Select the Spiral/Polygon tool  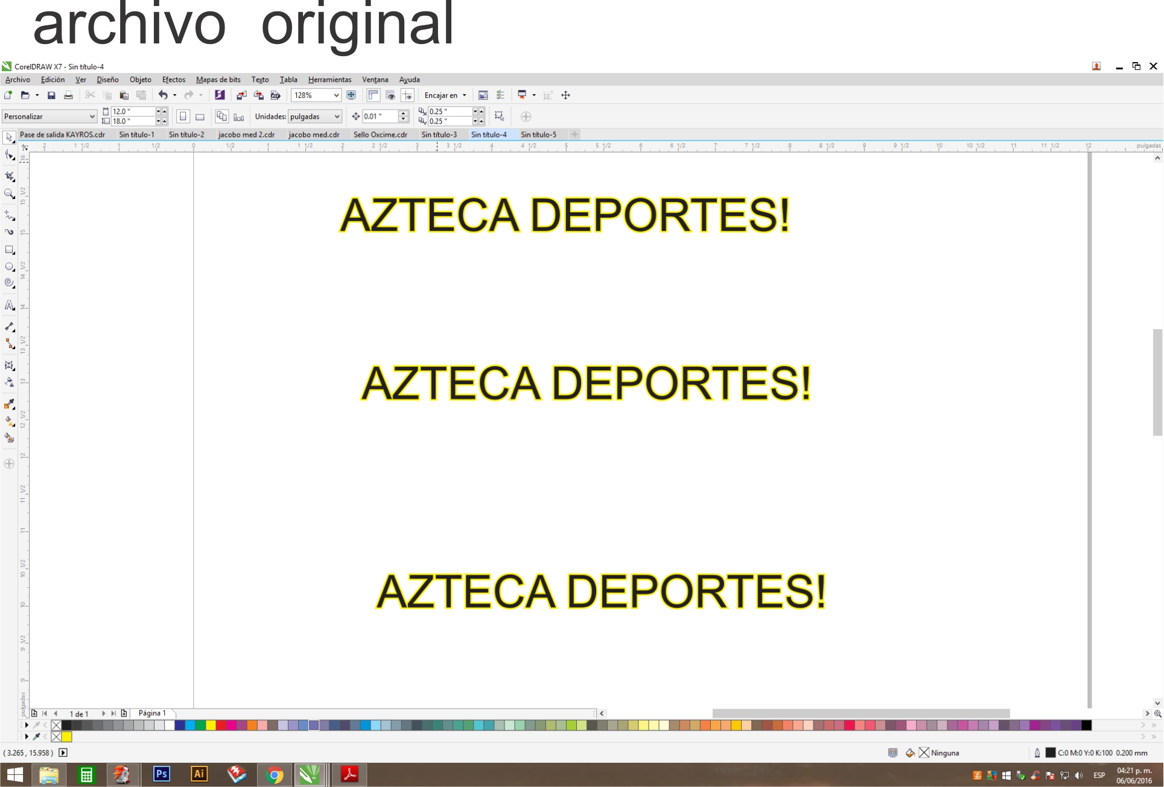10,283
